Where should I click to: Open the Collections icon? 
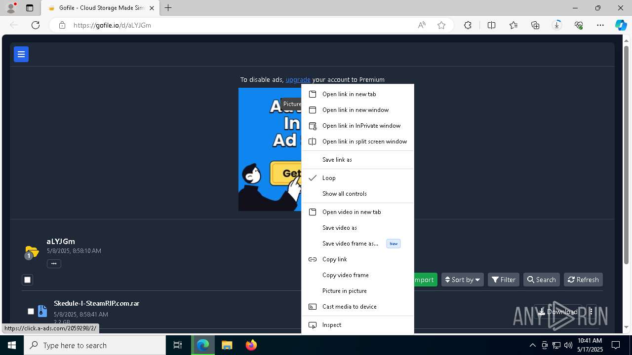tap(535, 25)
